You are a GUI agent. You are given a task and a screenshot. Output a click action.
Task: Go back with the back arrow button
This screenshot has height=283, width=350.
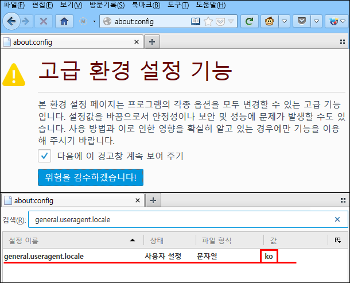pos(11,21)
